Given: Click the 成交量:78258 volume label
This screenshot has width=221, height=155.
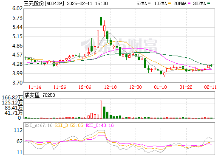Looking at the screenshot, I should click(40, 95).
